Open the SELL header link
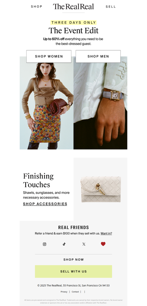Screen dimensions: 147x306 pos(111,7)
